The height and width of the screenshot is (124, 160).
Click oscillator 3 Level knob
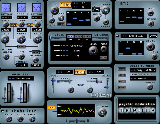(37, 39)
